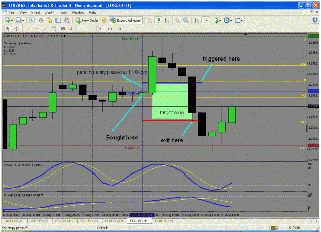The image size is (321, 232).
Task: Click the document icon left of File menu
Action: pos(5,12)
